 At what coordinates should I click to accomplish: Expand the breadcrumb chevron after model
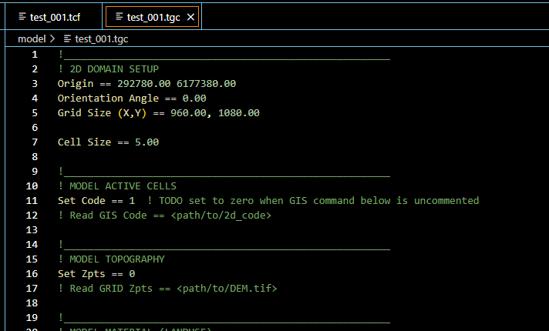pyautogui.click(x=52, y=38)
